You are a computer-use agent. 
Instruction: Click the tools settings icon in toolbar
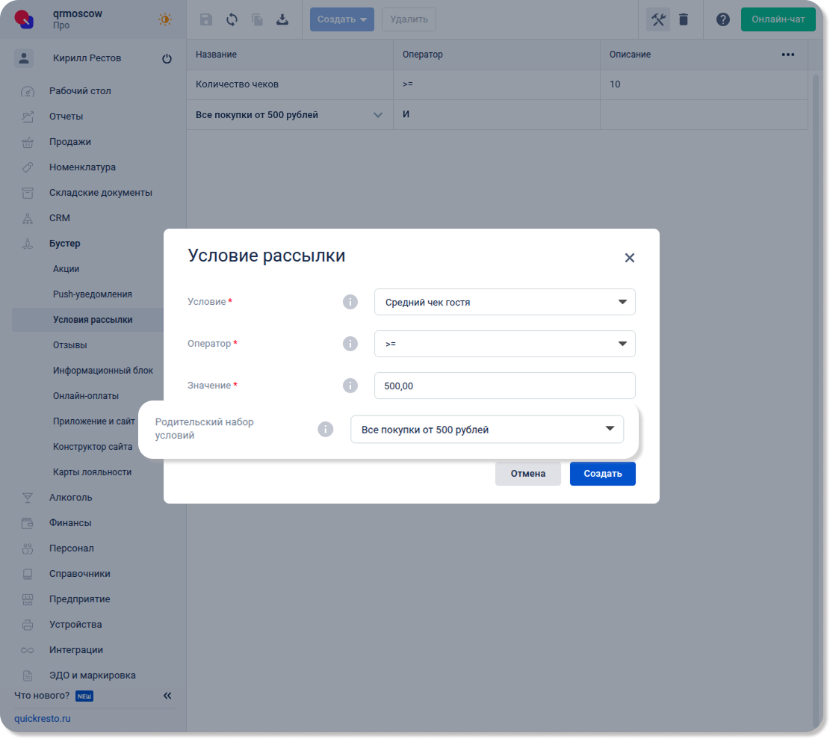(x=658, y=20)
